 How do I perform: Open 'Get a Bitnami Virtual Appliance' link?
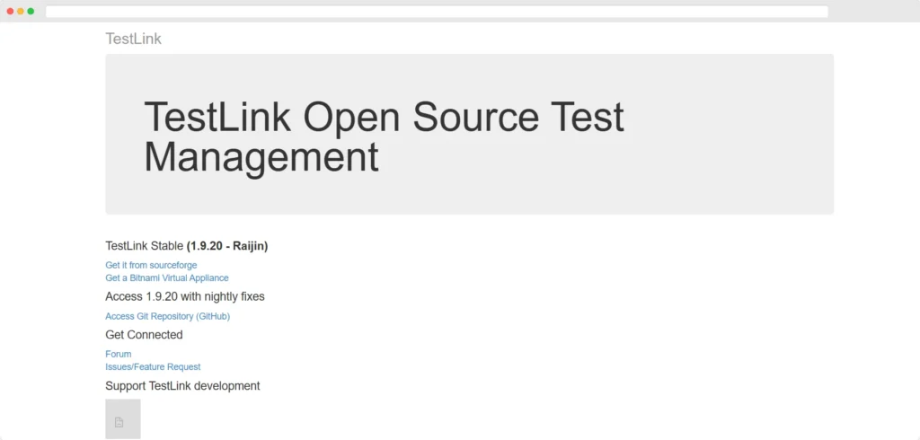(x=167, y=277)
